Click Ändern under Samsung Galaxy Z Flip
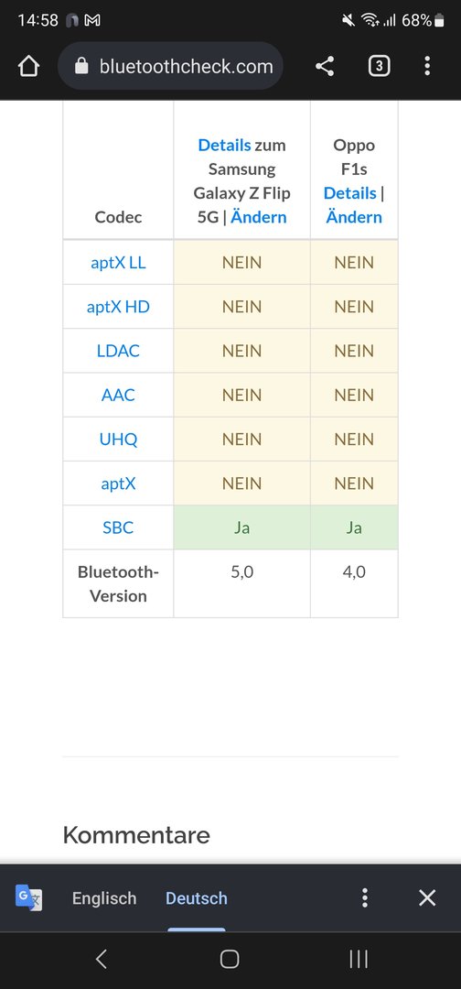 point(259,217)
